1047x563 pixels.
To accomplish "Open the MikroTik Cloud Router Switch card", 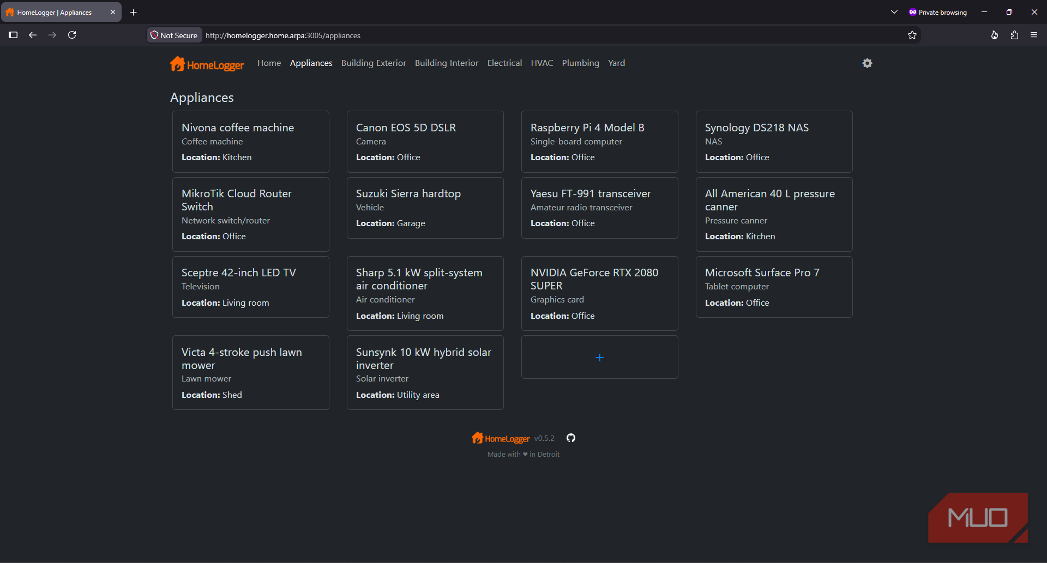I will point(251,214).
